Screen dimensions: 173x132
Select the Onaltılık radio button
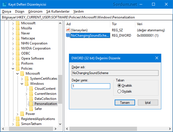120,86
